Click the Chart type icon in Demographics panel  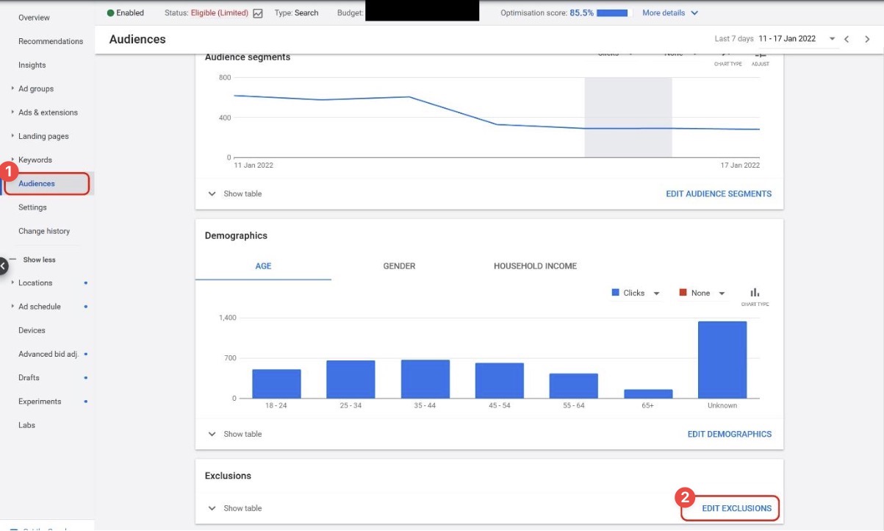coord(755,292)
